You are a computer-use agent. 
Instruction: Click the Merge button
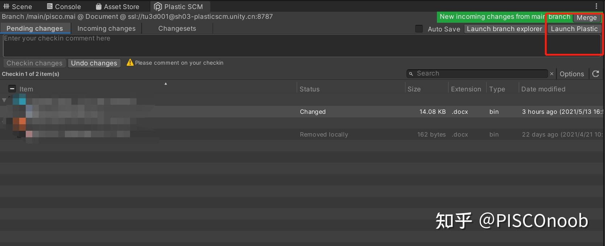(x=587, y=18)
